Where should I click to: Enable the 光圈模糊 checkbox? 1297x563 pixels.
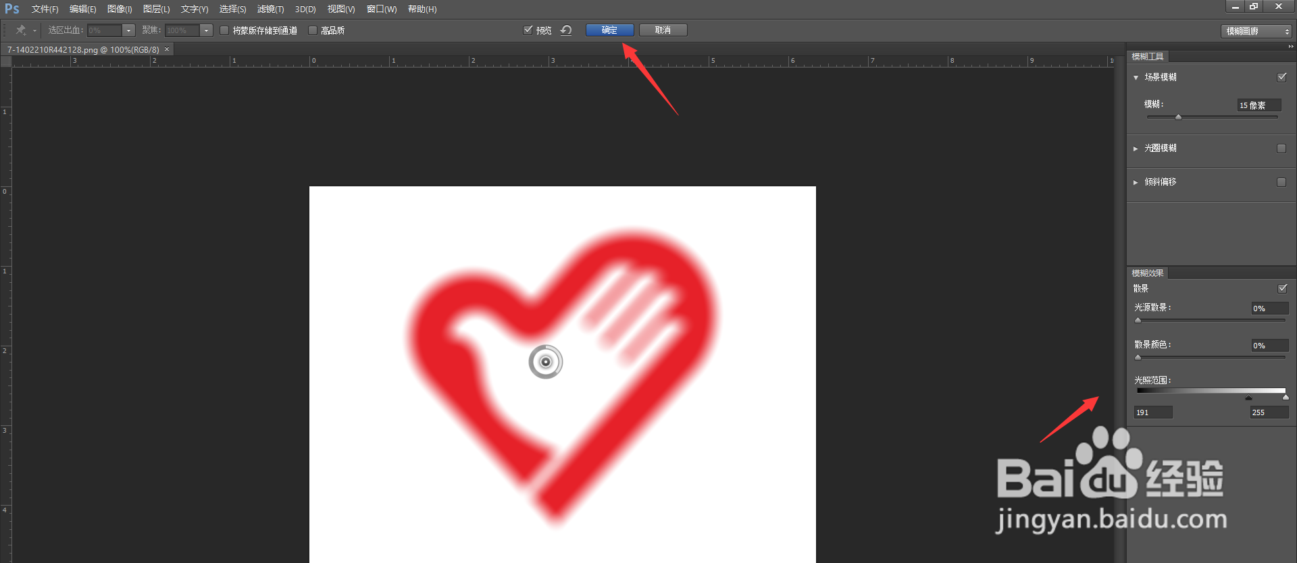point(1281,149)
